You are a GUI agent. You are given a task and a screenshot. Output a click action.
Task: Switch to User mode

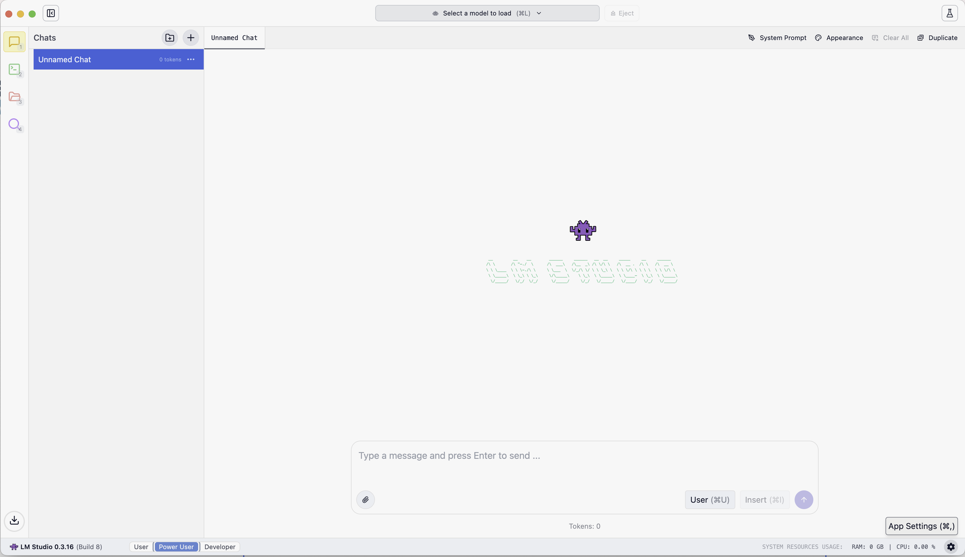pos(141,547)
